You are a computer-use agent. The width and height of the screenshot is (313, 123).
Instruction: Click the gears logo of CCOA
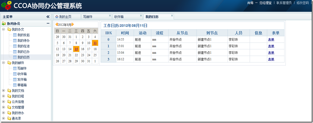tap(6, 5)
